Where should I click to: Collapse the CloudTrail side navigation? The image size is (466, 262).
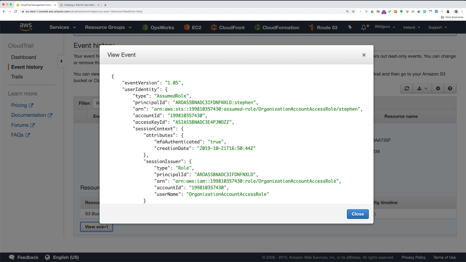pyautogui.click(x=61, y=61)
